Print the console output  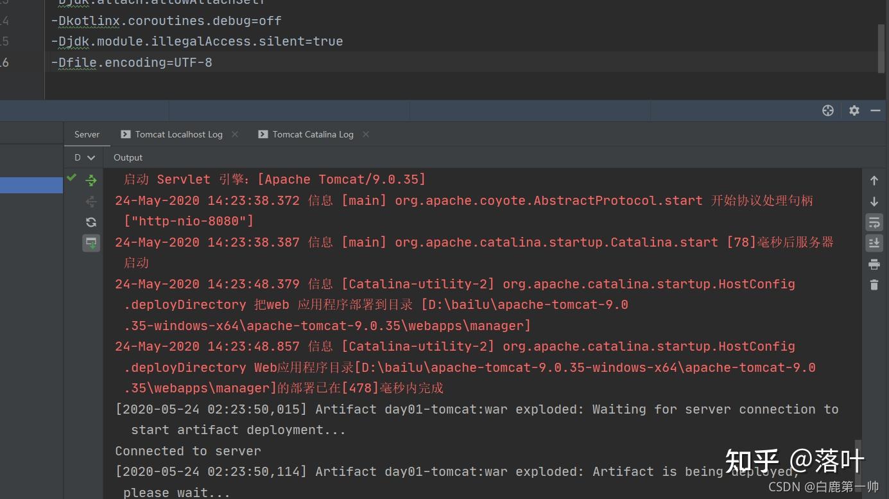point(874,264)
